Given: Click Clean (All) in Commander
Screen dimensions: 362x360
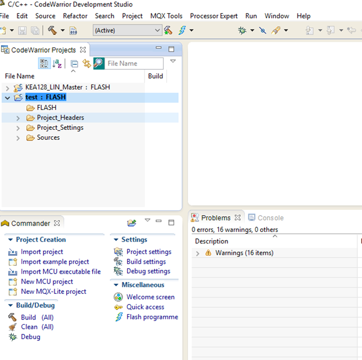Looking at the screenshot, I should click(37, 327).
